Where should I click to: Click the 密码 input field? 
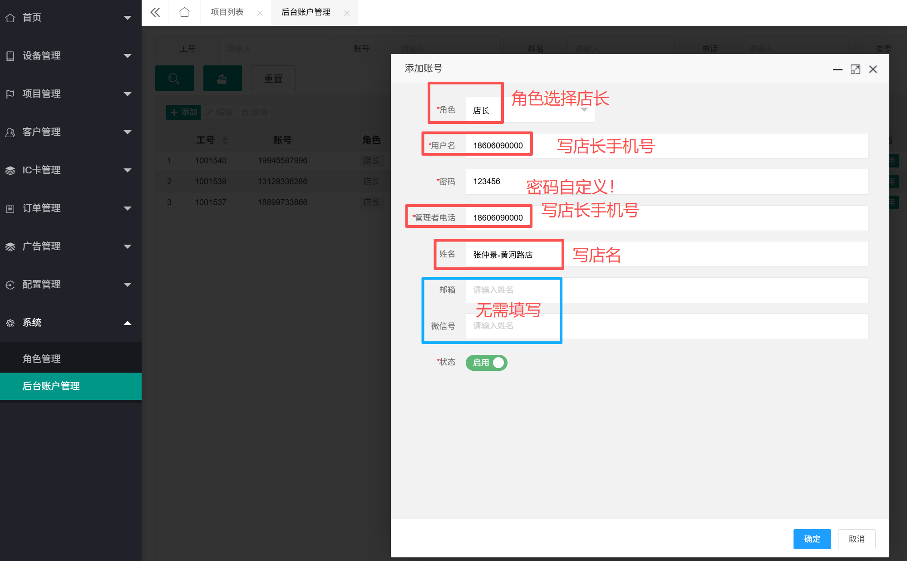[x=667, y=182]
